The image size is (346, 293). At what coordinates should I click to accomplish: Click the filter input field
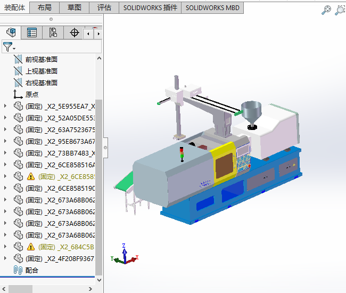point(52,46)
